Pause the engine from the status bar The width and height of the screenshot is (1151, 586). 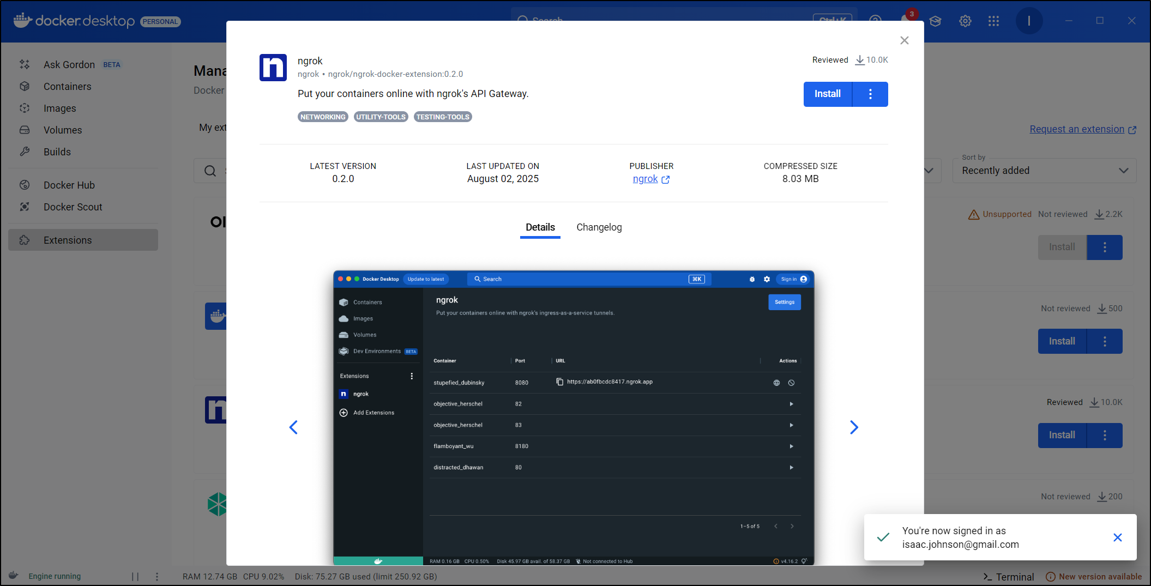coord(135,576)
